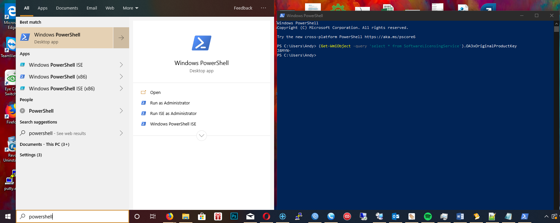Select Windows PowerShell Best match result
The image size is (560, 223).
65,38
